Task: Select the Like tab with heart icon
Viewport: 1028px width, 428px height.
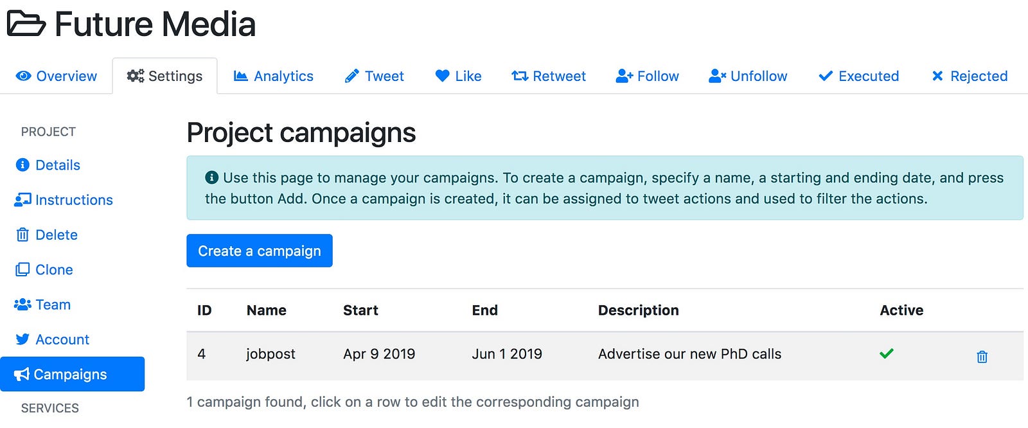Action: point(458,76)
